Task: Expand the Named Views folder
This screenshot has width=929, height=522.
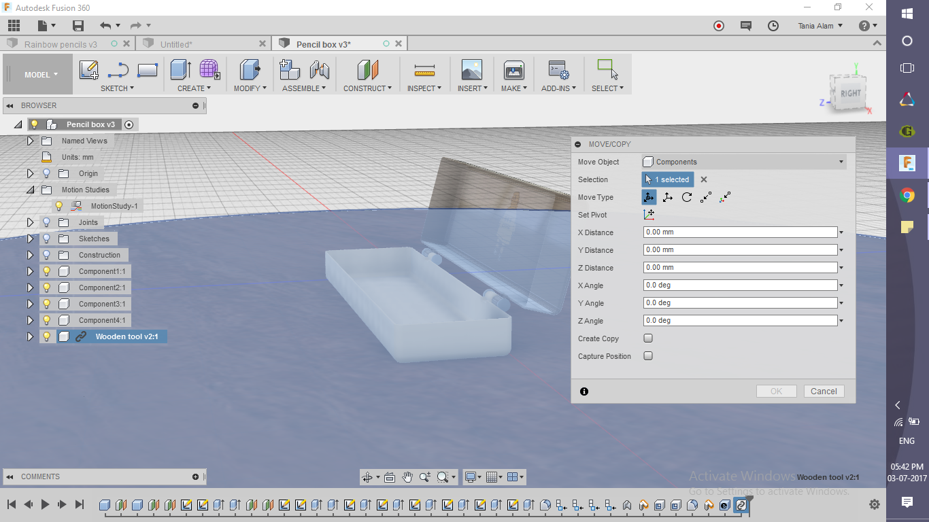Action: tap(30, 141)
